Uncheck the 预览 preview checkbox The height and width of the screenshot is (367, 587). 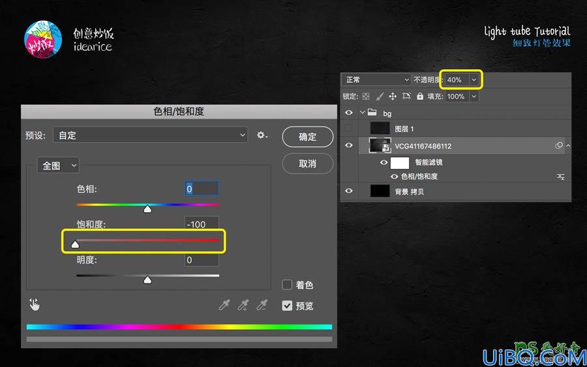pos(287,306)
